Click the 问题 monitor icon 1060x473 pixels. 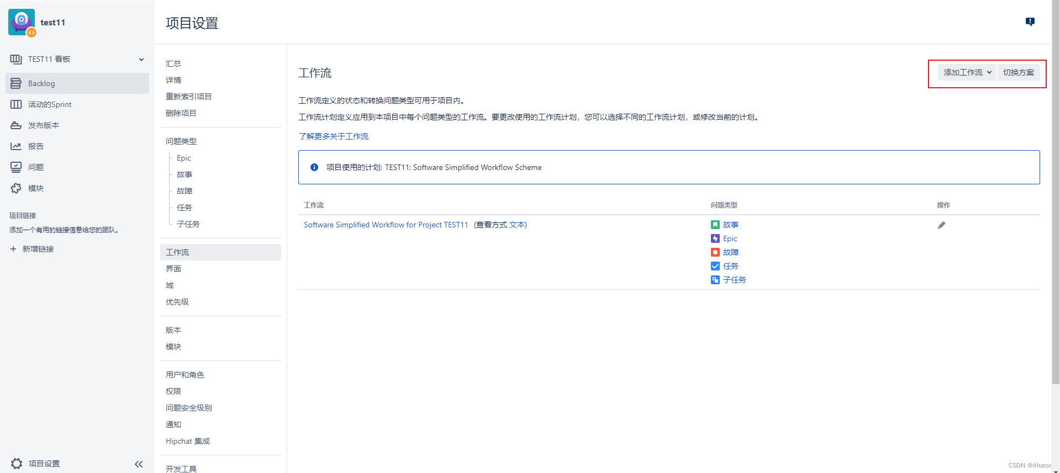(16, 167)
